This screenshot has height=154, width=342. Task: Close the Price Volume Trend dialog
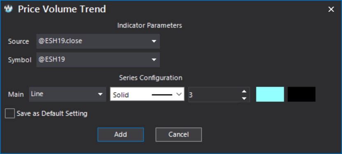(x=331, y=9)
